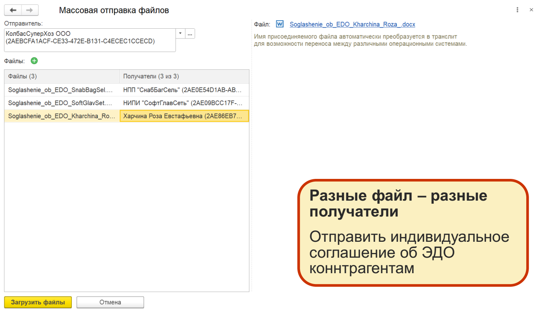Select the Soglashenie_ob_EDO_SoftGlavSet file row
This screenshot has width=536, height=312.
coord(62,103)
